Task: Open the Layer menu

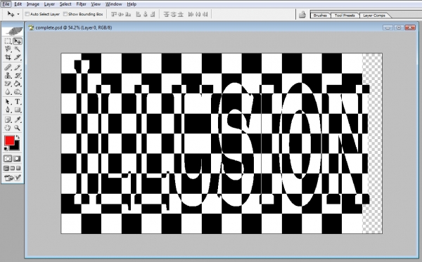Action: 49,4
